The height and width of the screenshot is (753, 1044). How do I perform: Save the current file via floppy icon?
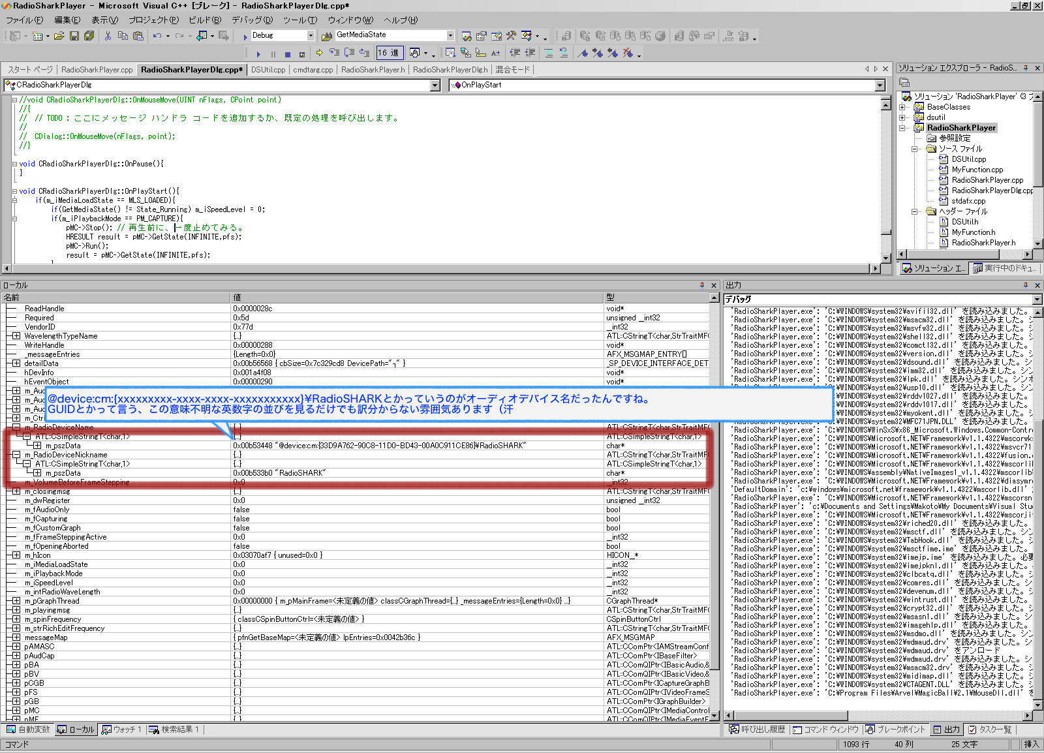pos(74,36)
